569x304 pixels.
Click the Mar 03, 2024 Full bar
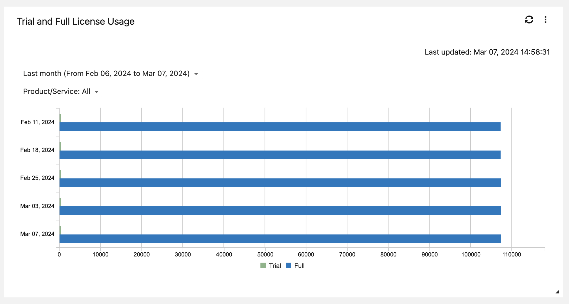[280, 211]
